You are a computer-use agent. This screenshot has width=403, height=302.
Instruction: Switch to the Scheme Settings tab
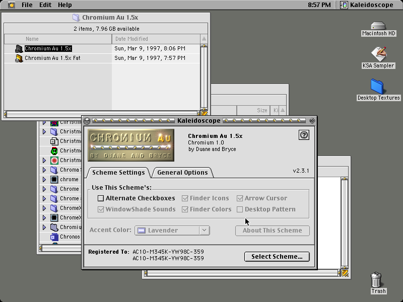pyautogui.click(x=118, y=172)
